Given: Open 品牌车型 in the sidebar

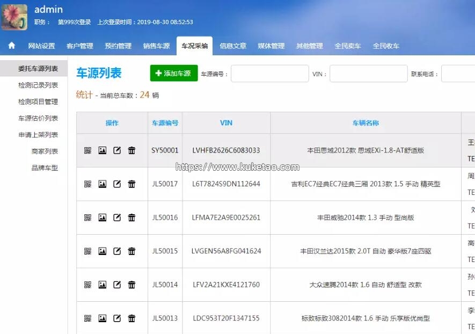Looking at the screenshot, I should coord(45,168).
